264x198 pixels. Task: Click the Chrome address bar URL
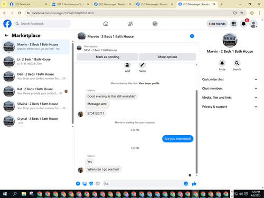pyautogui.click(x=63, y=13)
